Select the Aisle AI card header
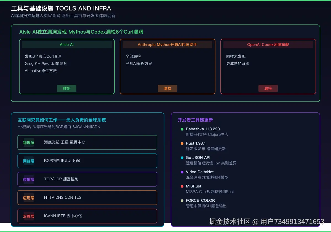 (67, 45)
